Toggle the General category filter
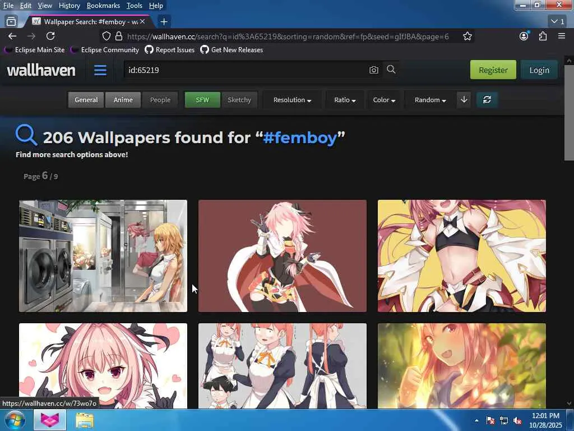Image resolution: width=574 pixels, height=431 pixels. [86, 100]
